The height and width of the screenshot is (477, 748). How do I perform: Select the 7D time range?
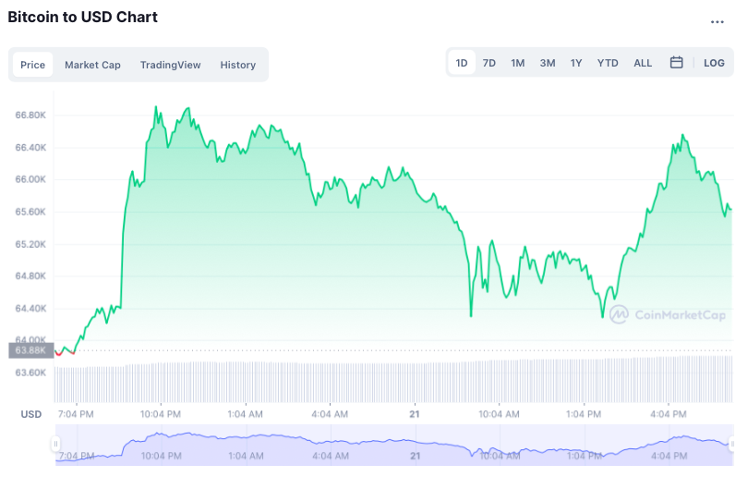[x=489, y=63]
